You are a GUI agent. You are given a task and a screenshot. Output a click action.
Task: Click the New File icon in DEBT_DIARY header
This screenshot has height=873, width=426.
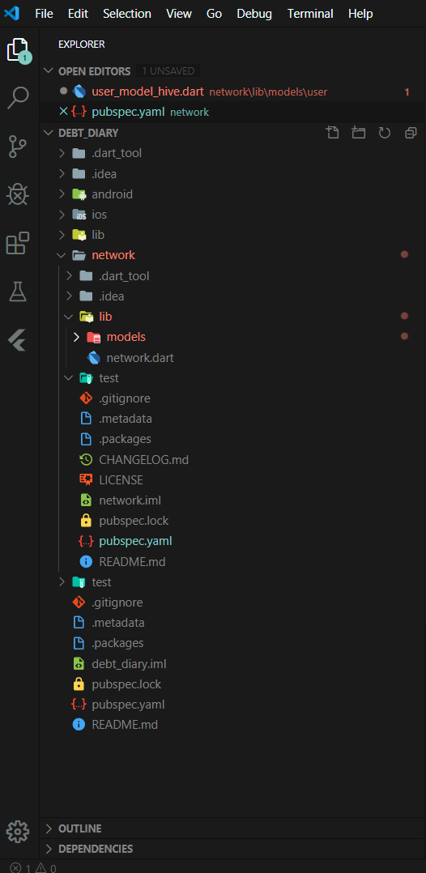pos(332,133)
